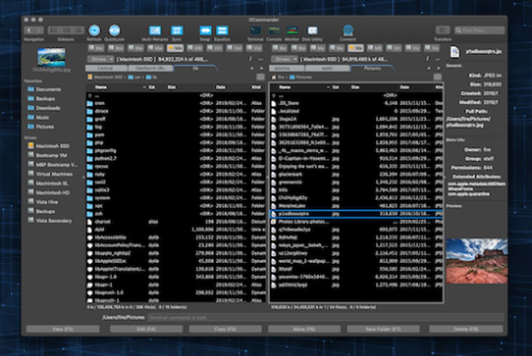Click the red rock preview thumbnail
Screen dimensions: 532x356
tap(476, 261)
